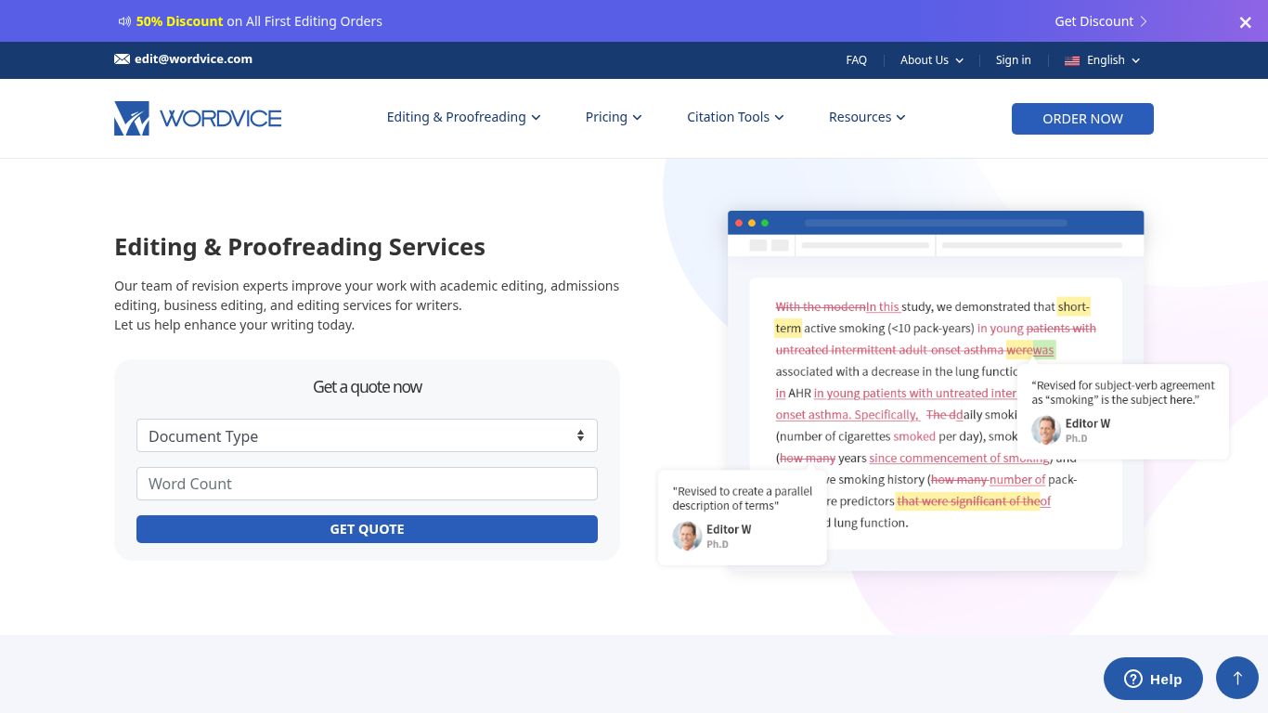Click the Get Discount link
Viewport: 1268px width, 713px height.
click(1100, 21)
